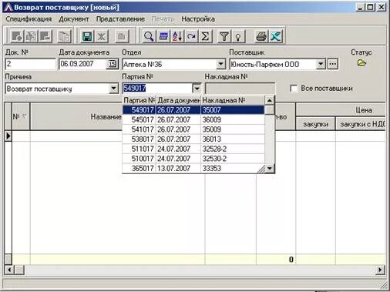Click the table columns view icon

163,36
